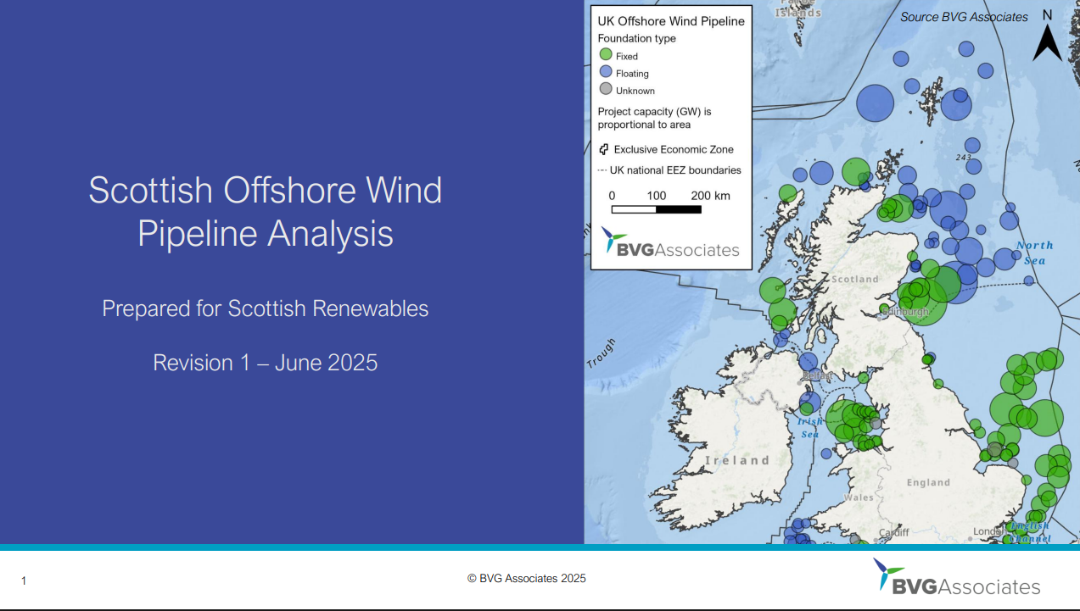1080x611 pixels.
Task: Click the Source BVG Associates credit text
Action: (x=964, y=17)
